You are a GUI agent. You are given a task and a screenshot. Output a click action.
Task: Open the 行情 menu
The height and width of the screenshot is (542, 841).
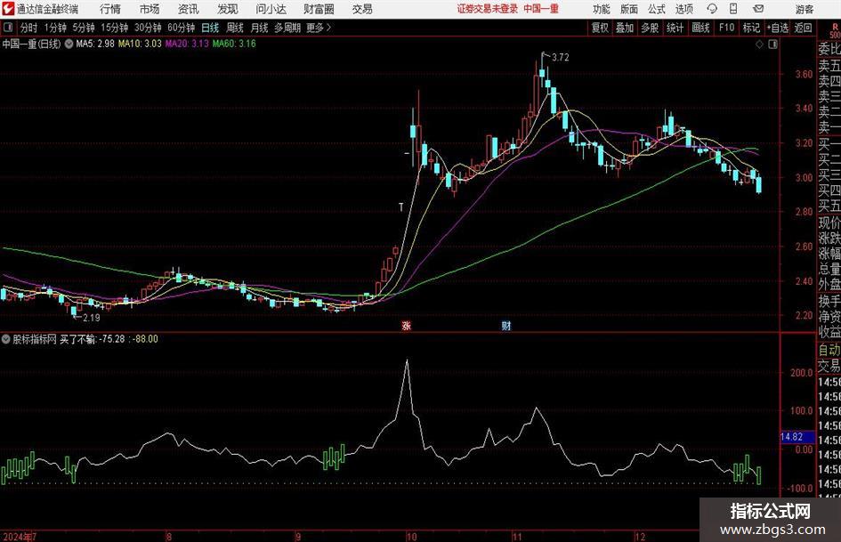110,9
